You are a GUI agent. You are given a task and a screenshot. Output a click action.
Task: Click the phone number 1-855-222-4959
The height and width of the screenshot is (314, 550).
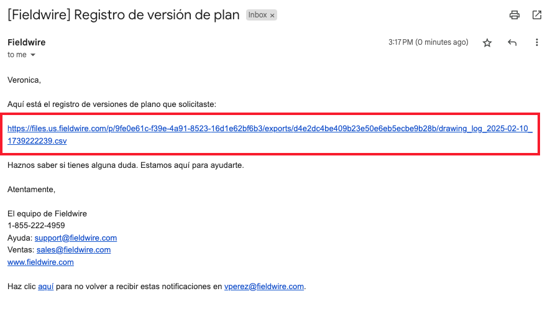tap(36, 226)
